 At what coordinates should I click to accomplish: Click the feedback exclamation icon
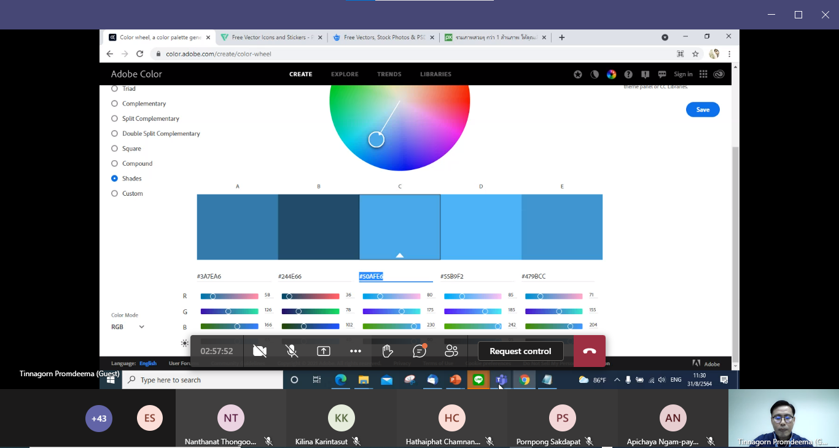[645, 74]
